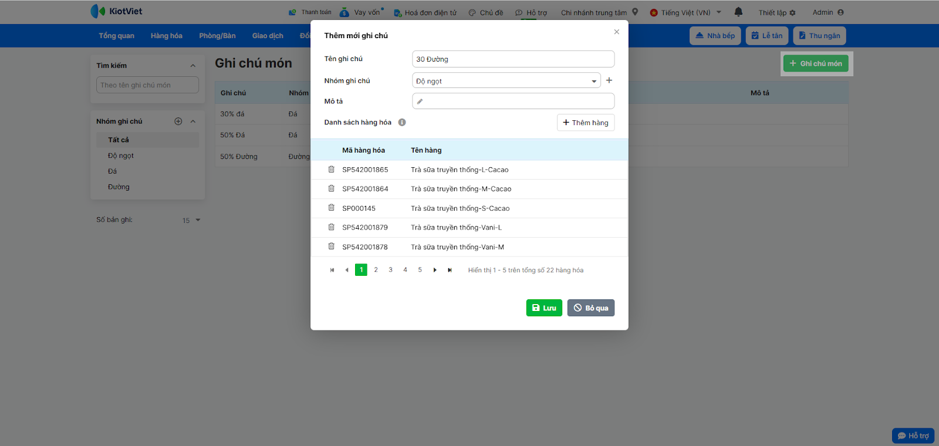Click the Tên ghi chú field
939x446 pixels.
(x=514, y=59)
